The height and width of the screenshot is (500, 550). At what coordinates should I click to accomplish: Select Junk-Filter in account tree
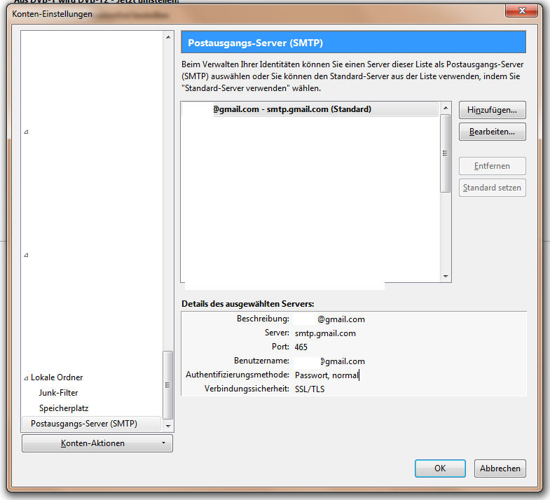(x=59, y=393)
